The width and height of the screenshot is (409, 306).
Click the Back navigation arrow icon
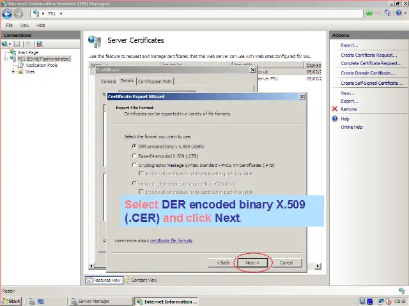[x=7, y=14]
